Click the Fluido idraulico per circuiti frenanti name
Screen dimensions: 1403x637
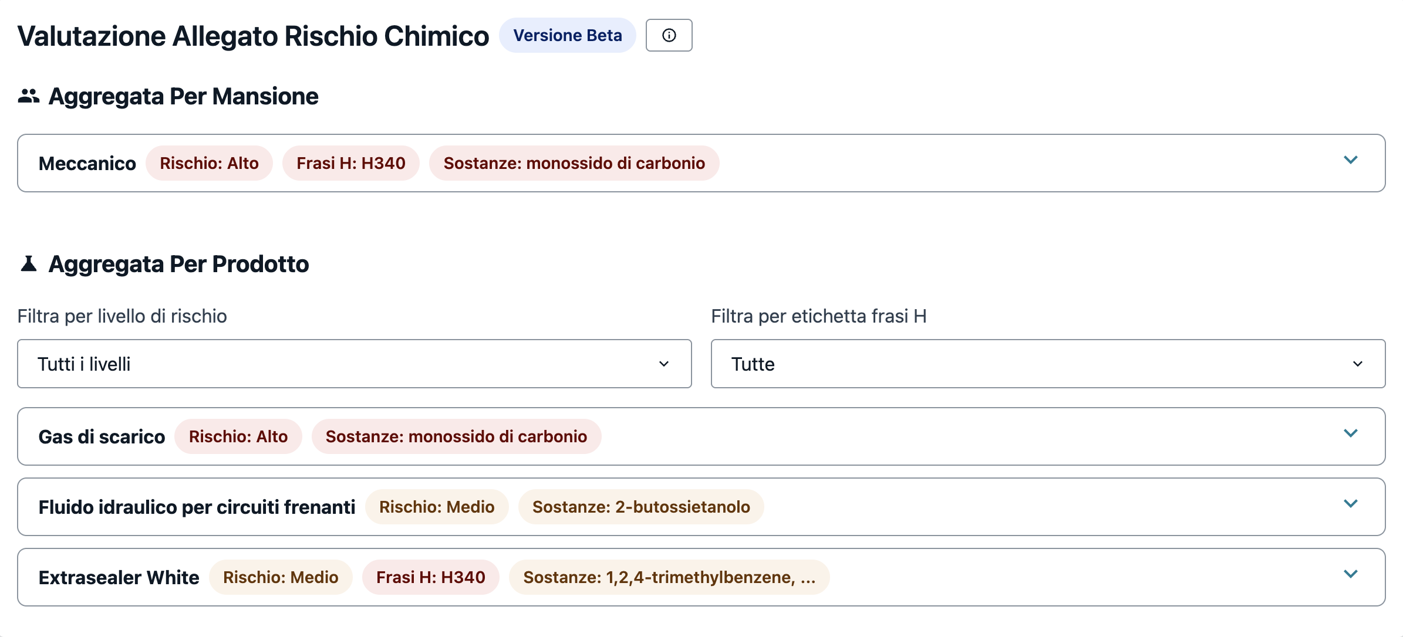tap(197, 507)
